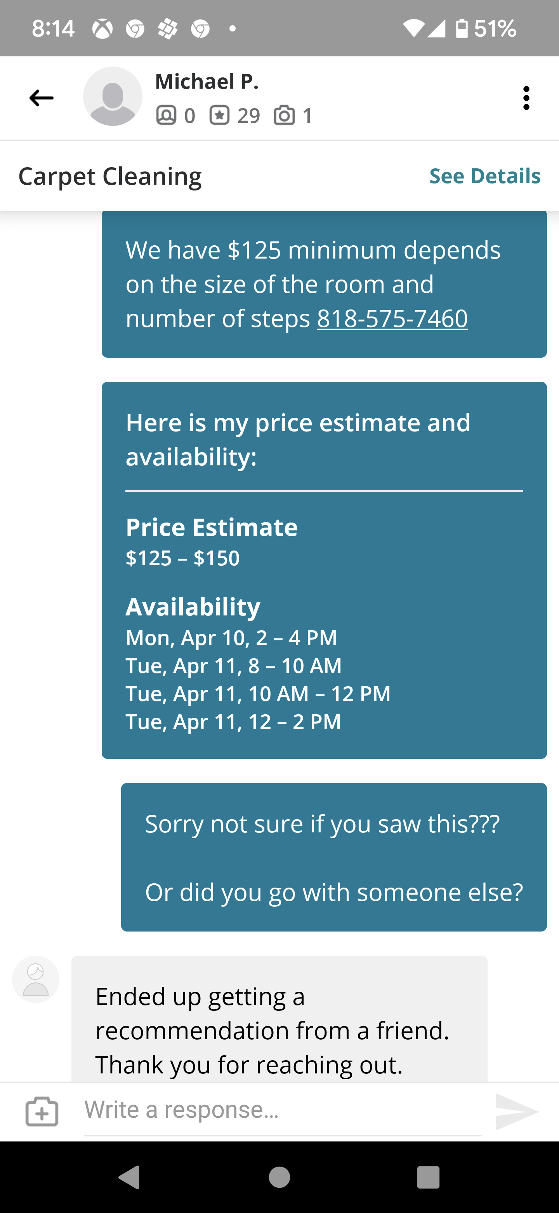Tap the Android recent apps button

point(428,1177)
